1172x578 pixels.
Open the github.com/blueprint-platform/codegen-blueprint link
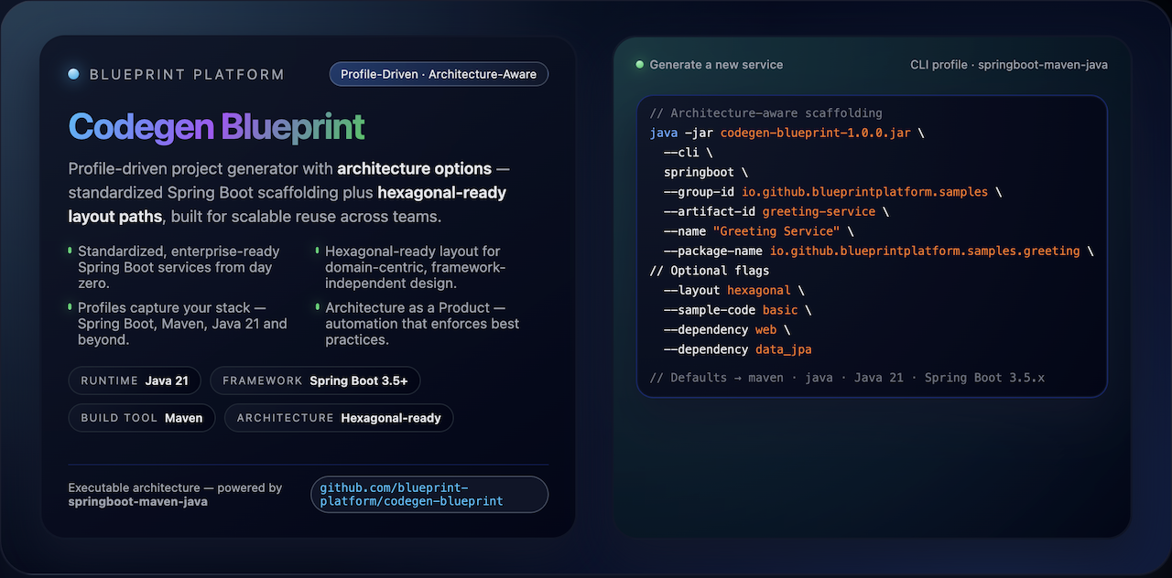coord(429,495)
